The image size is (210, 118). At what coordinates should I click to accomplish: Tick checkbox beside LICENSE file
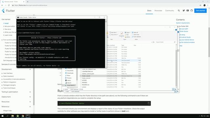[x=81, y=80]
